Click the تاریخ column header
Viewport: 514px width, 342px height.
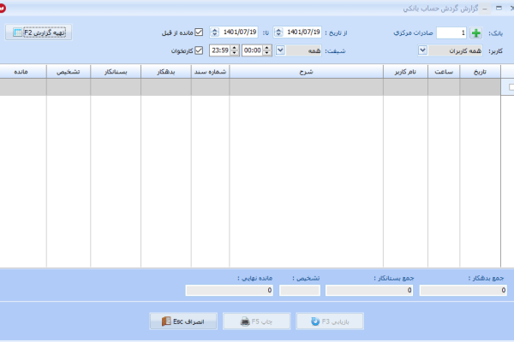tap(481, 72)
